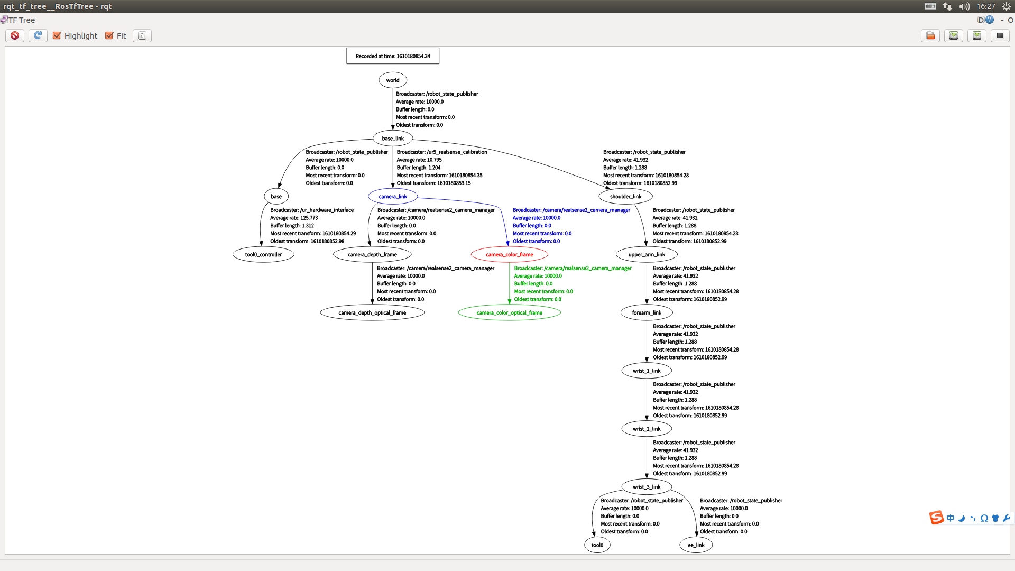This screenshot has height=571, width=1015.
Task: Open the session power gear menu
Action: (1007, 6)
